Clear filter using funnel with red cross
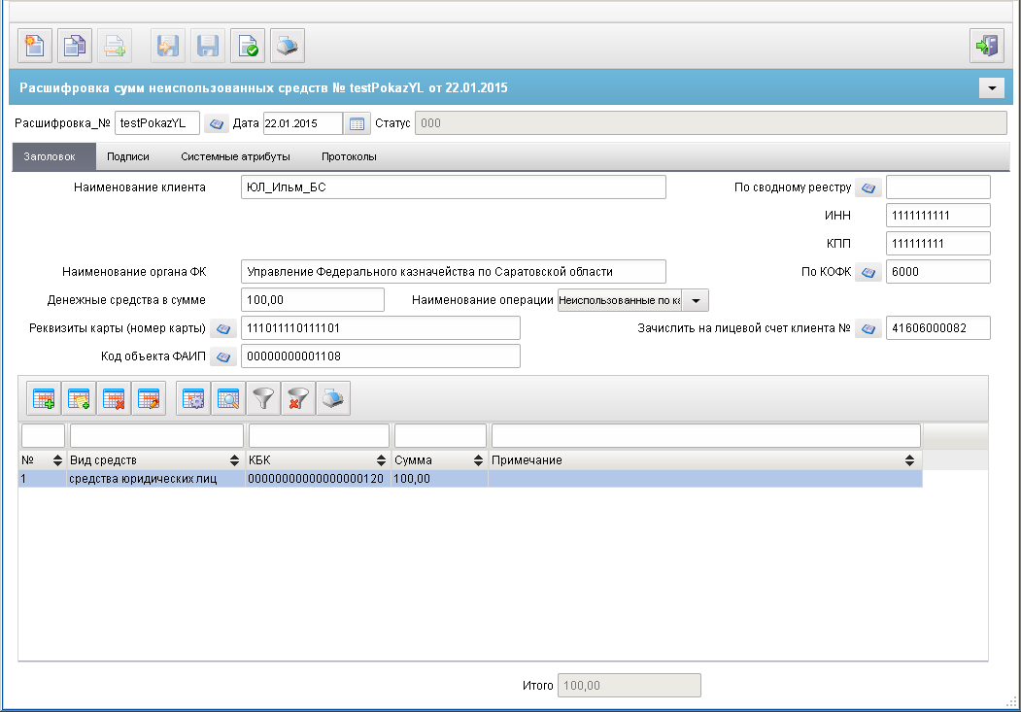1021x712 pixels. 299,398
